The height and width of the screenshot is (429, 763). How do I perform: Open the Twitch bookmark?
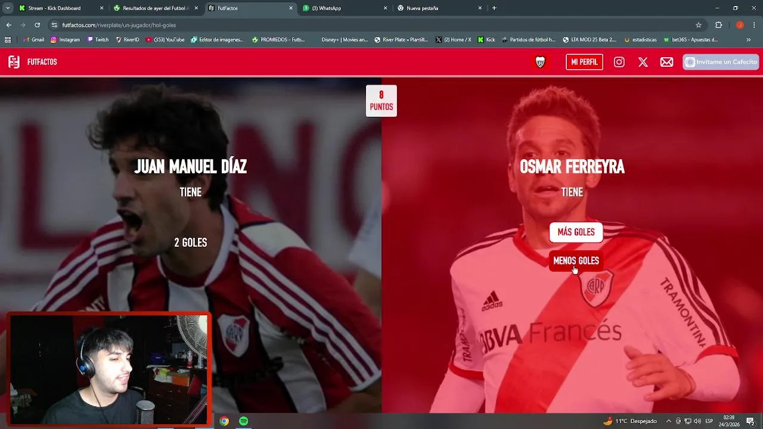tap(98, 40)
